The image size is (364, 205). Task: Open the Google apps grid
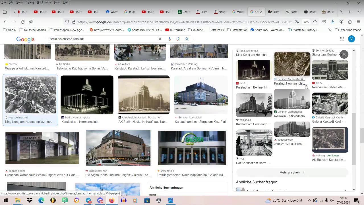coord(342,39)
